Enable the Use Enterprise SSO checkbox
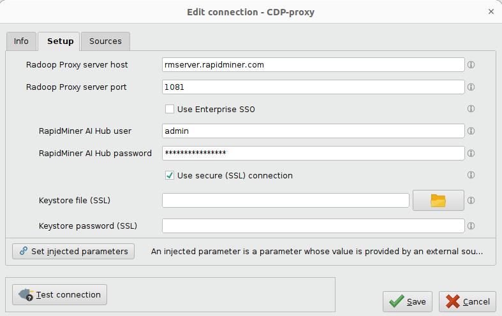The image size is (502, 316). (170, 110)
